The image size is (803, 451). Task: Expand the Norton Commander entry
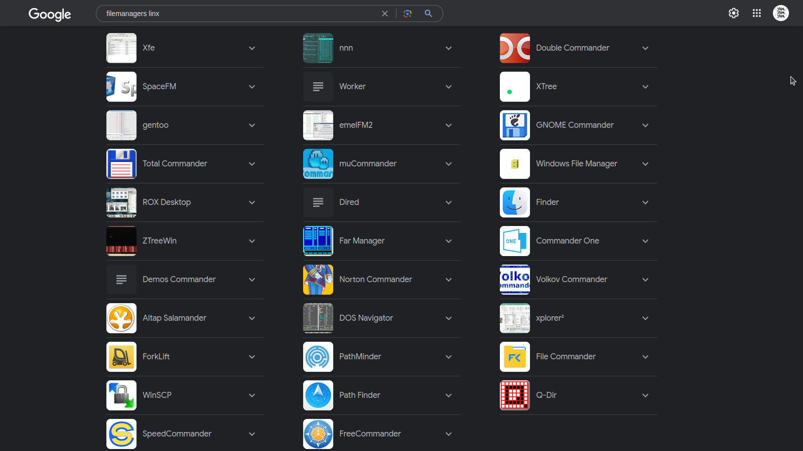(449, 280)
